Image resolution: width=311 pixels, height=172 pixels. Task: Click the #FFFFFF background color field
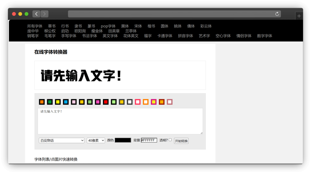(x=149, y=140)
